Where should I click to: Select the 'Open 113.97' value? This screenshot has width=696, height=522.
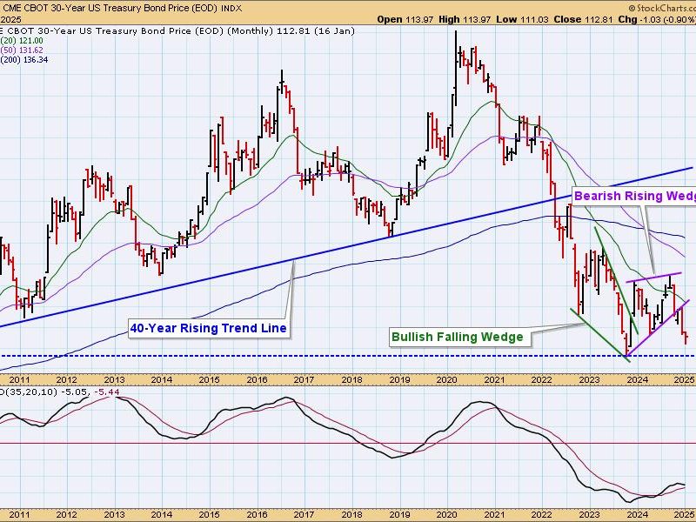405,19
